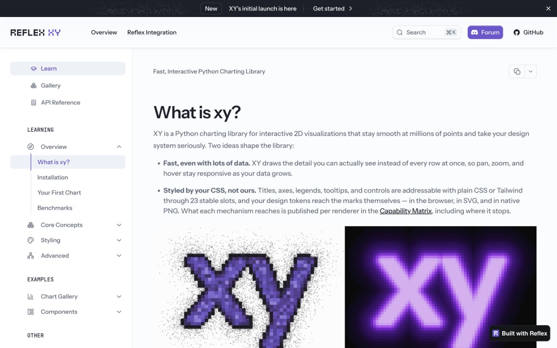Screen dimensions: 557x348
Task: Click the GitHub octocat icon
Action: pyautogui.click(x=517, y=32)
